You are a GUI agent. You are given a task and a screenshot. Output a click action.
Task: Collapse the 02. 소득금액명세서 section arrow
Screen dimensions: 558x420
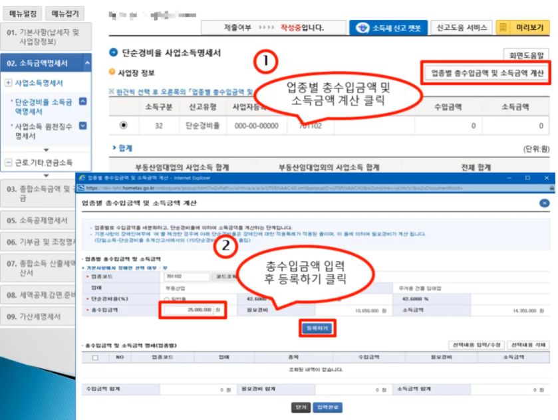(87, 63)
